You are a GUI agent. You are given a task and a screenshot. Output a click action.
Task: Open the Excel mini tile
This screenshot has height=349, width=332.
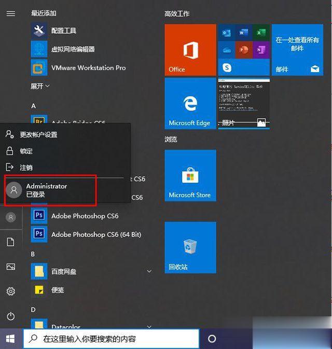pos(261,33)
